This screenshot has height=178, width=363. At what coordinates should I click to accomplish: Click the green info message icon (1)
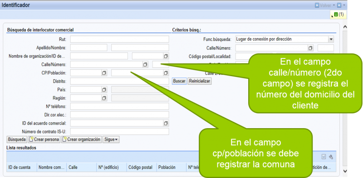[336, 14]
